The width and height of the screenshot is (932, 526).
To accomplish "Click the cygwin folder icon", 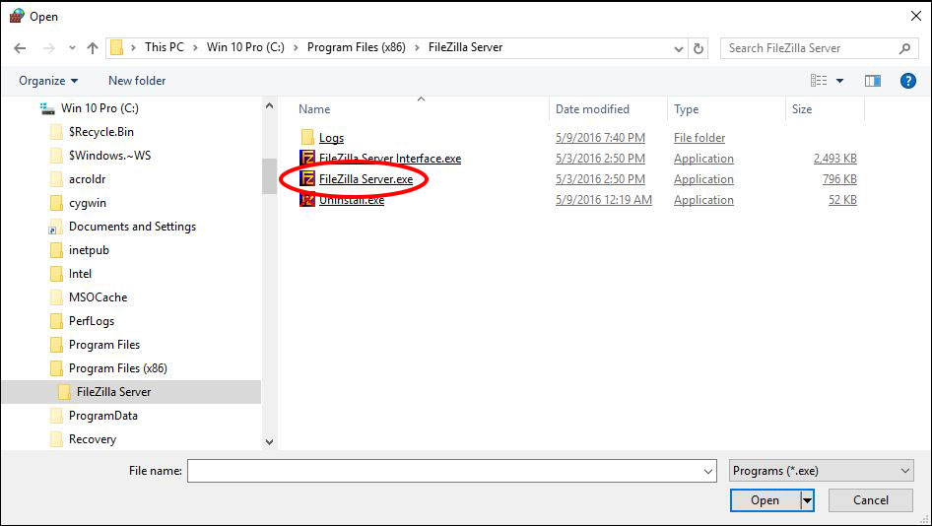I will pos(56,203).
